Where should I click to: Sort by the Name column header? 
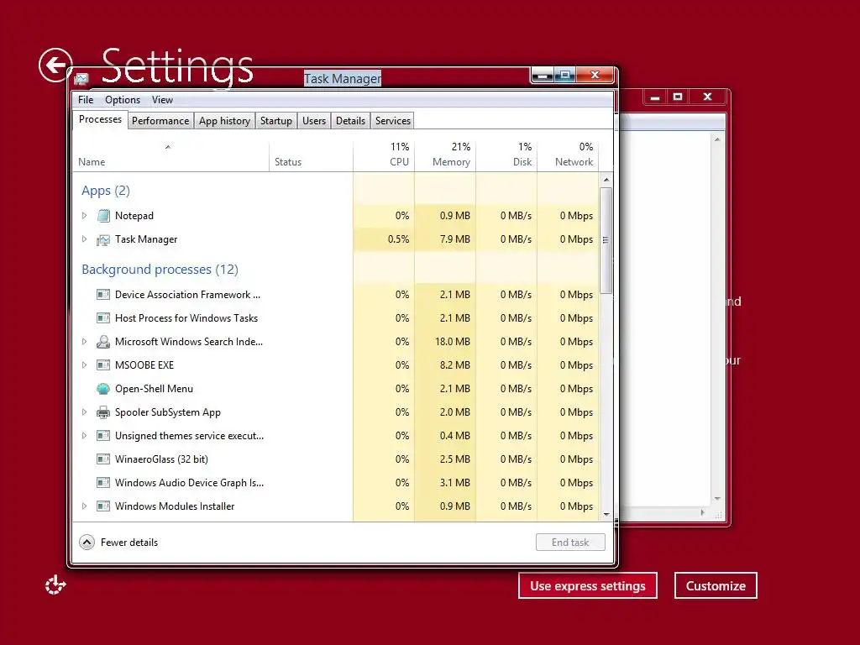point(170,155)
